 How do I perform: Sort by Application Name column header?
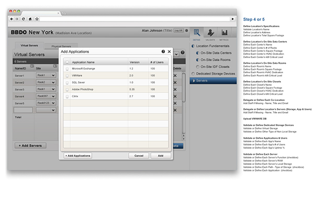coord(83,62)
